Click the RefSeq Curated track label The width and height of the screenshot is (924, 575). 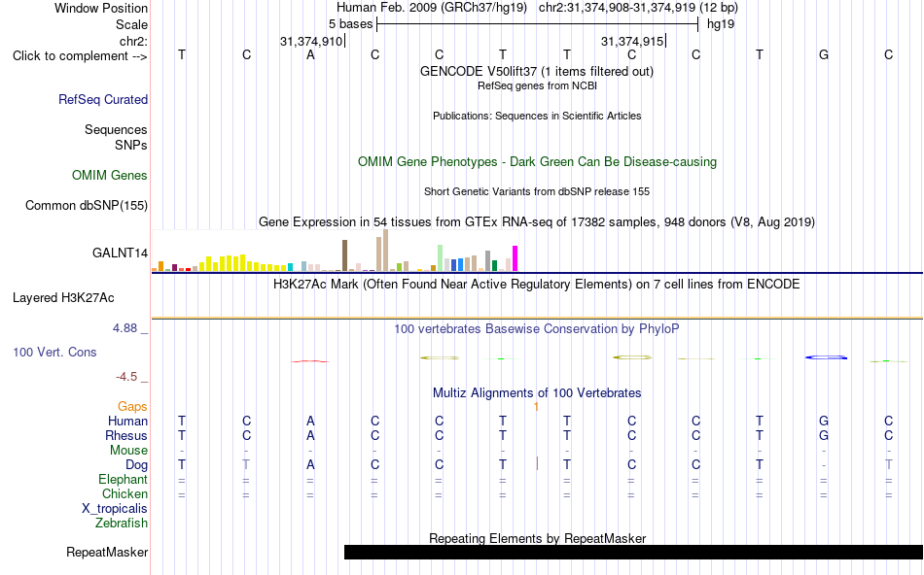[x=103, y=99]
